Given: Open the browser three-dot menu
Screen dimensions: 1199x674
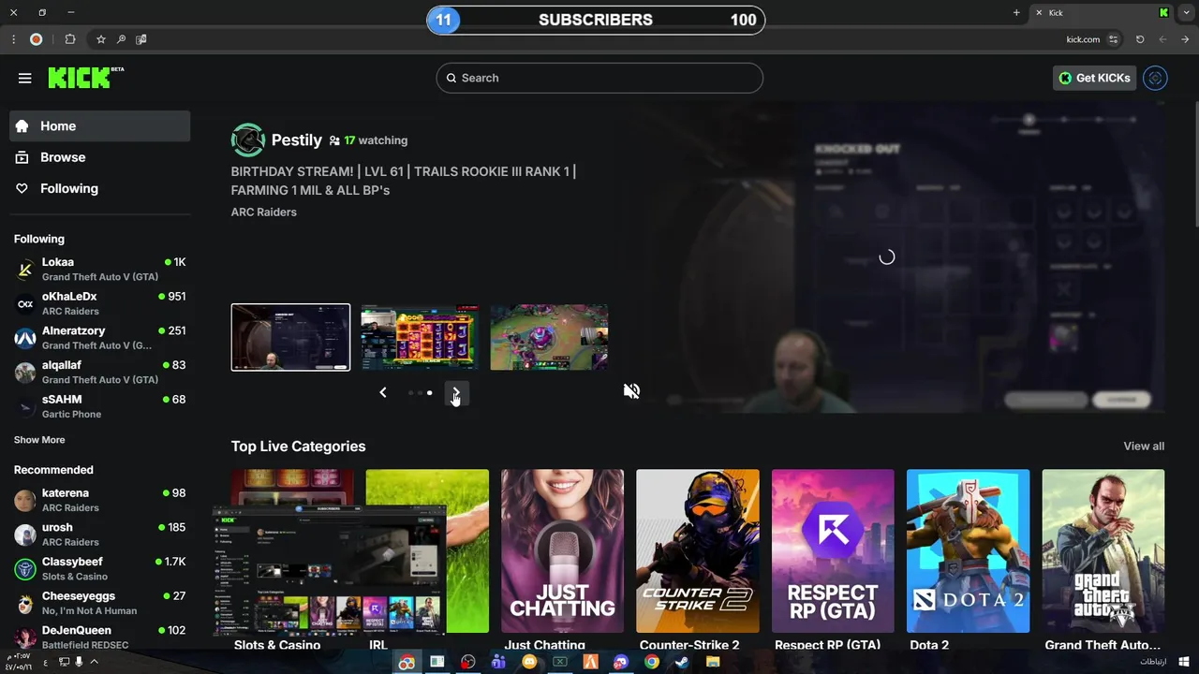Looking at the screenshot, I should (x=13, y=39).
